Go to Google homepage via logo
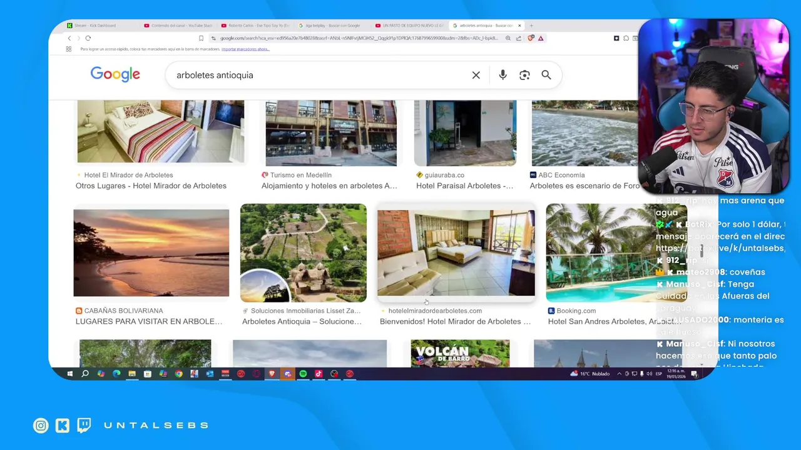 click(115, 74)
